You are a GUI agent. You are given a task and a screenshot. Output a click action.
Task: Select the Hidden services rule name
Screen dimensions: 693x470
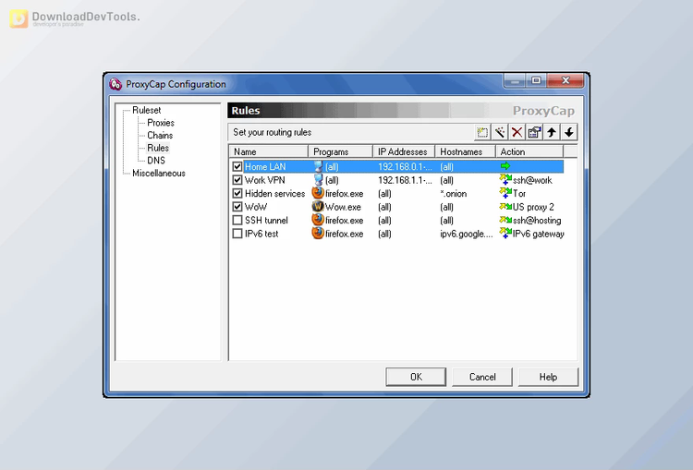click(x=275, y=194)
